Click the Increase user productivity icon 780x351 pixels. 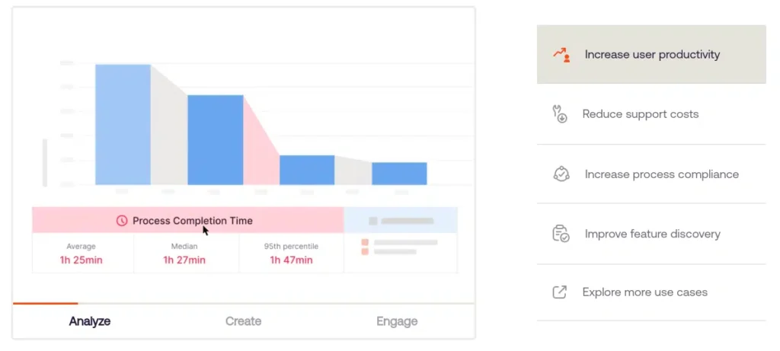561,55
